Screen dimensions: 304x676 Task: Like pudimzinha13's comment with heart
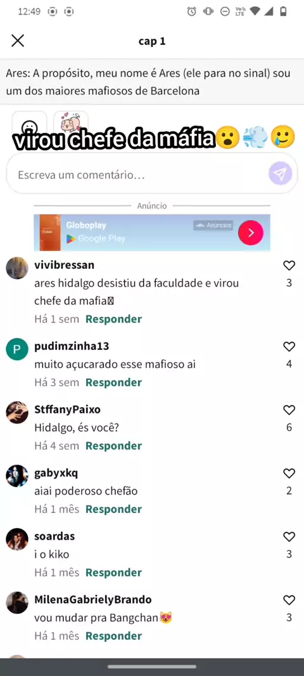[289, 347]
